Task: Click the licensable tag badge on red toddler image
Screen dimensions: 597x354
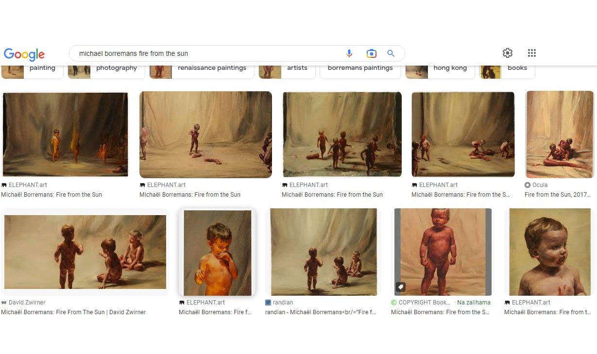Action: 400,287
